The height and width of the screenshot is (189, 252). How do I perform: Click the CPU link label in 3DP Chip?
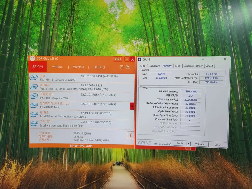tap(42, 76)
